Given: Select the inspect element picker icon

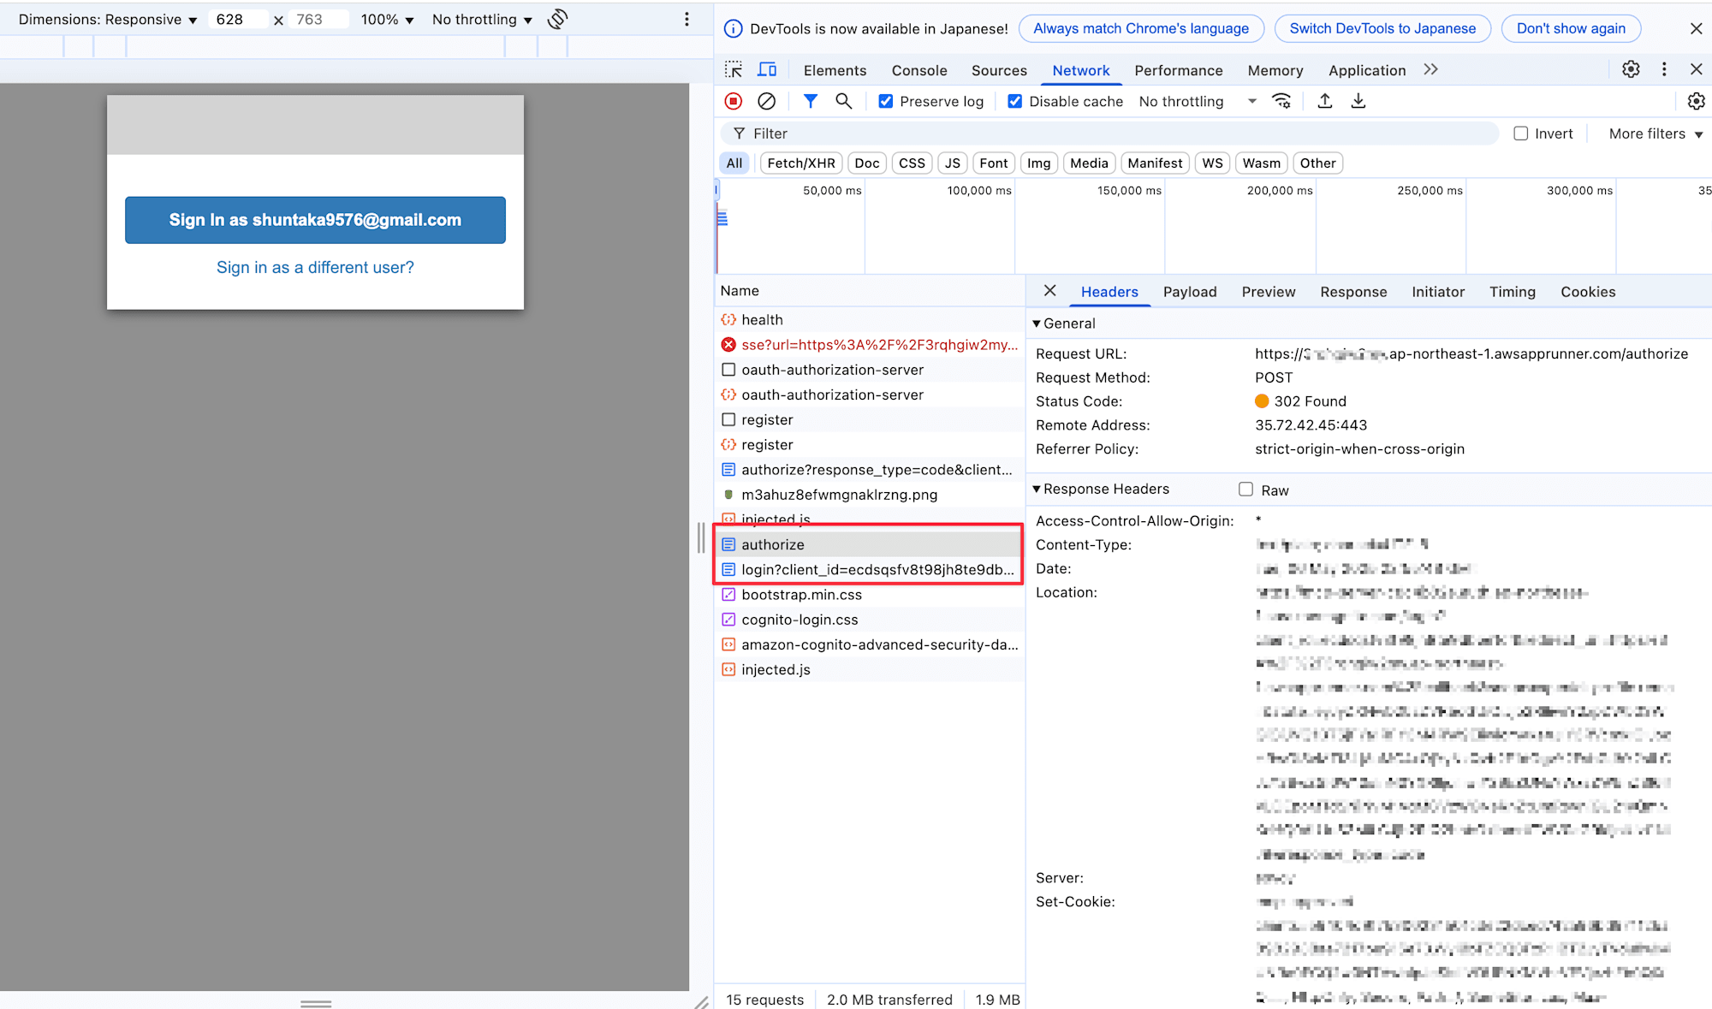Looking at the screenshot, I should pos(734,70).
